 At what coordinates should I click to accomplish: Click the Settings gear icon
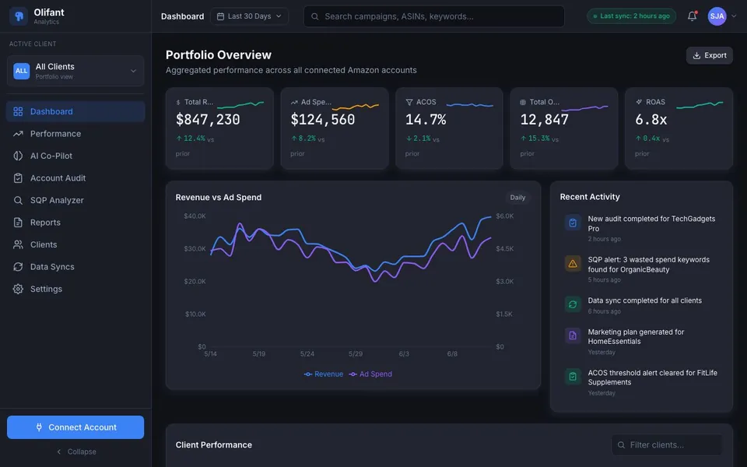[x=18, y=289]
